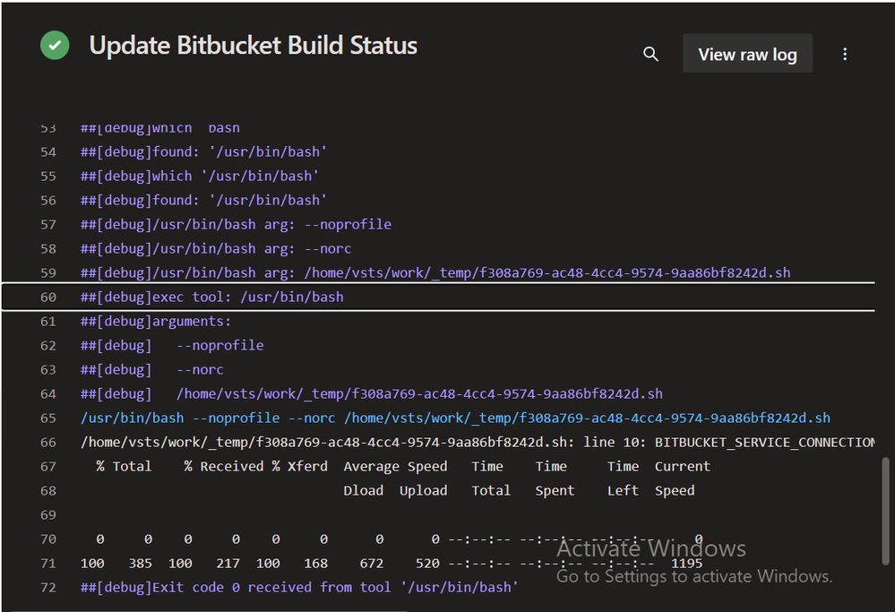895x612 pixels.
Task: Select line 72 Exit code 0 message
Action: 299,588
